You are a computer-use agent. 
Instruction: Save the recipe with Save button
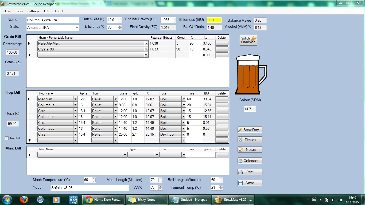point(250,183)
